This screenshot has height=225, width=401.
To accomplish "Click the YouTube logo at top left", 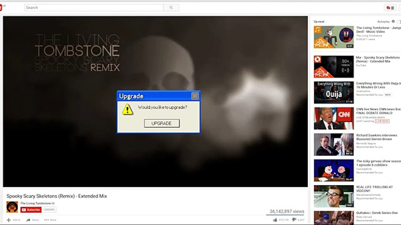I will click(x=1, y=7).
